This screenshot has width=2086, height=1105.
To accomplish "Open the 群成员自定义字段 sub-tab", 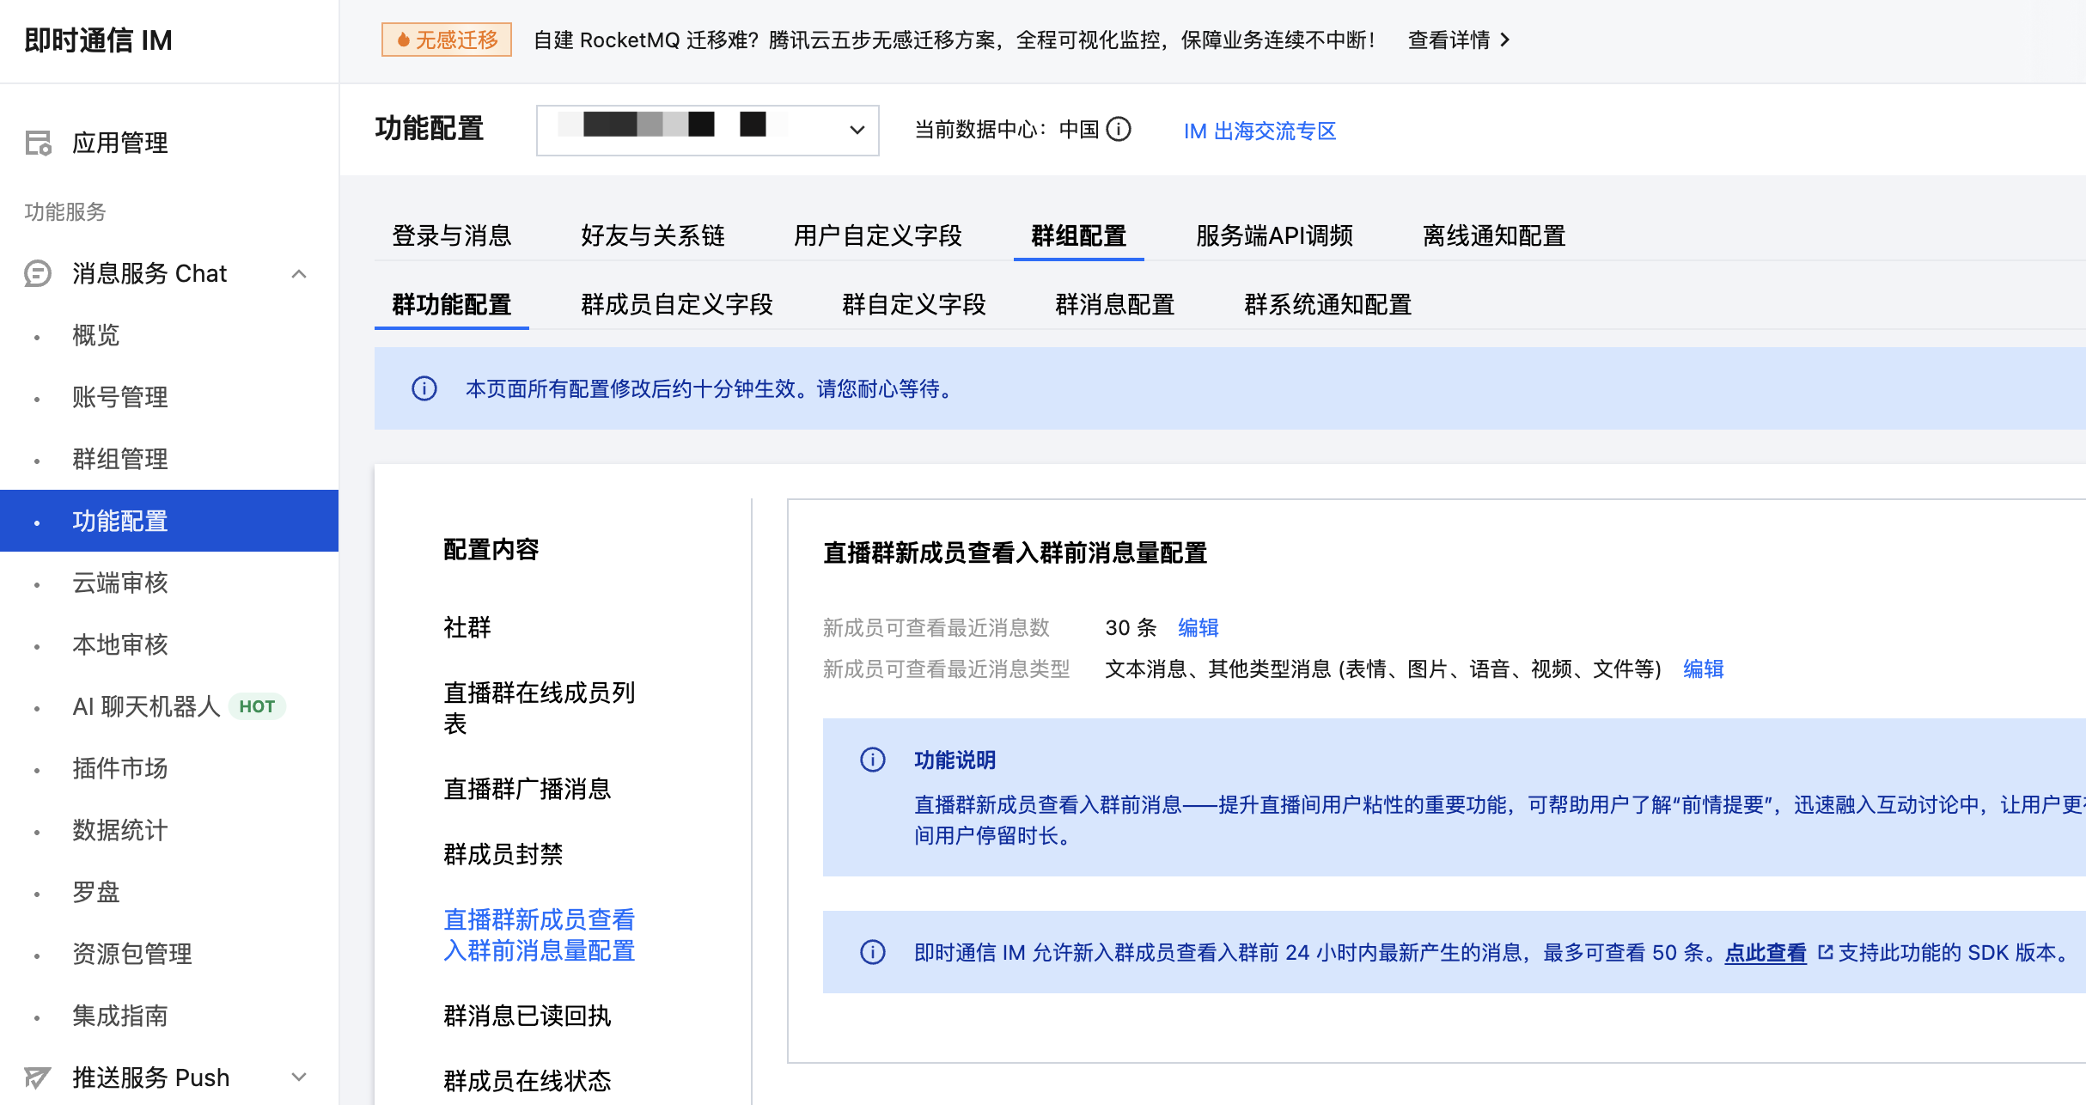I will (x=676, y=304).
